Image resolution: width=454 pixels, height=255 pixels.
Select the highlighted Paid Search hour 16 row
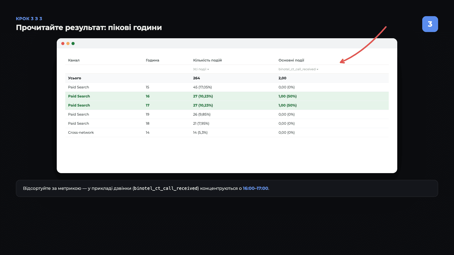(x=227, y=96)
